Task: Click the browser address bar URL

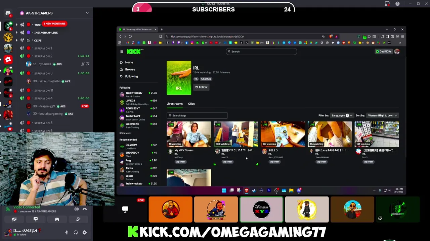Action: [x=207, y=36]
